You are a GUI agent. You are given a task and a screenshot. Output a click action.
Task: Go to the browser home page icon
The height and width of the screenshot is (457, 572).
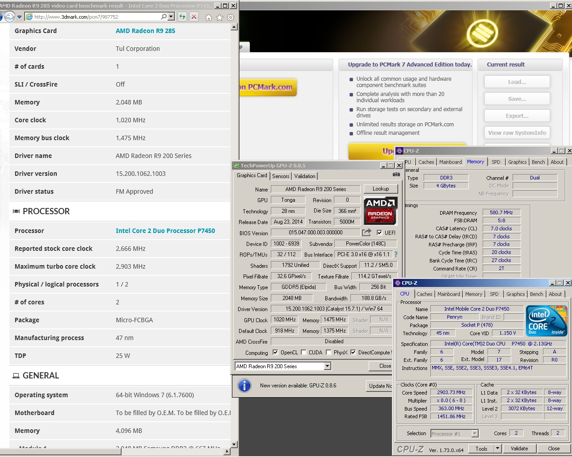pos(208,17)
